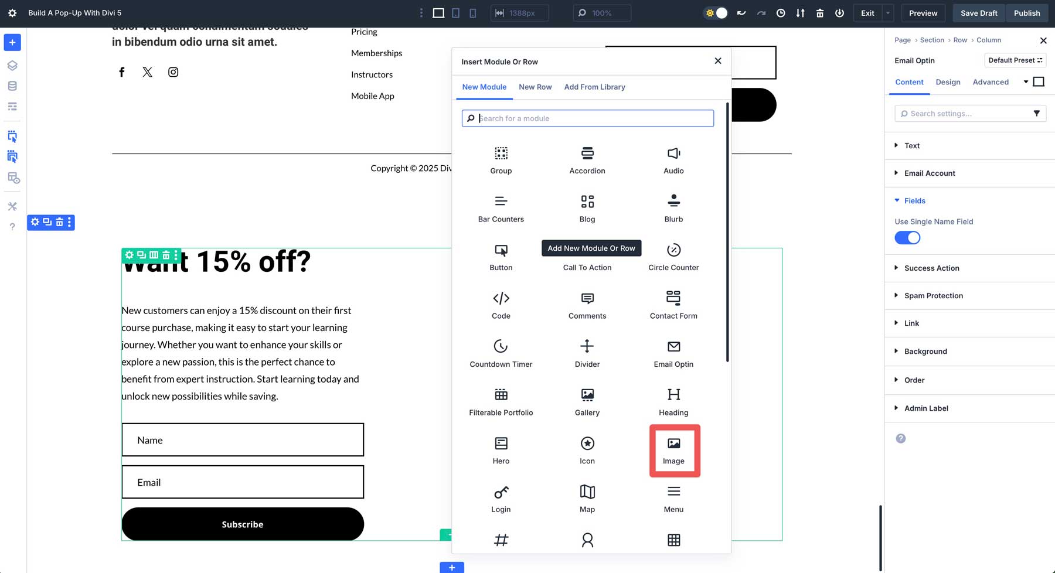This screenshot has width=1055, height=573.
Task: Toggle dark mode in the top bar
Action: coord(715,12)
